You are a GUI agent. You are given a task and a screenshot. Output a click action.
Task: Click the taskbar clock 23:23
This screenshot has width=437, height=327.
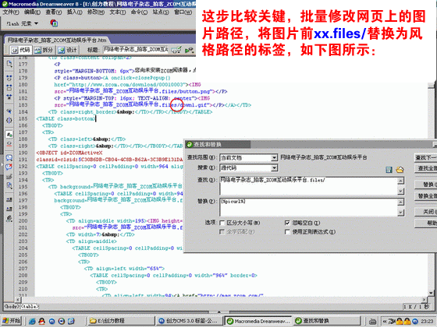427,321
